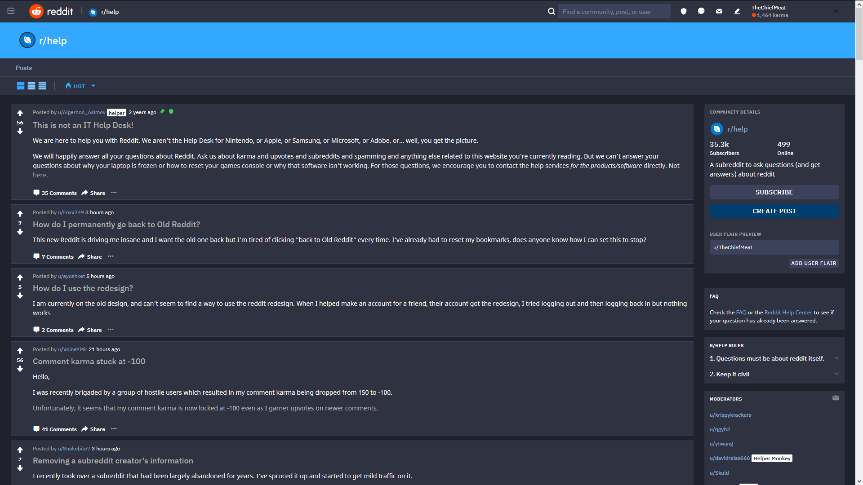Visit moderator u/Skuld profile
The height and width of the screenshot is (485, 863).
(x=719, y=473)
